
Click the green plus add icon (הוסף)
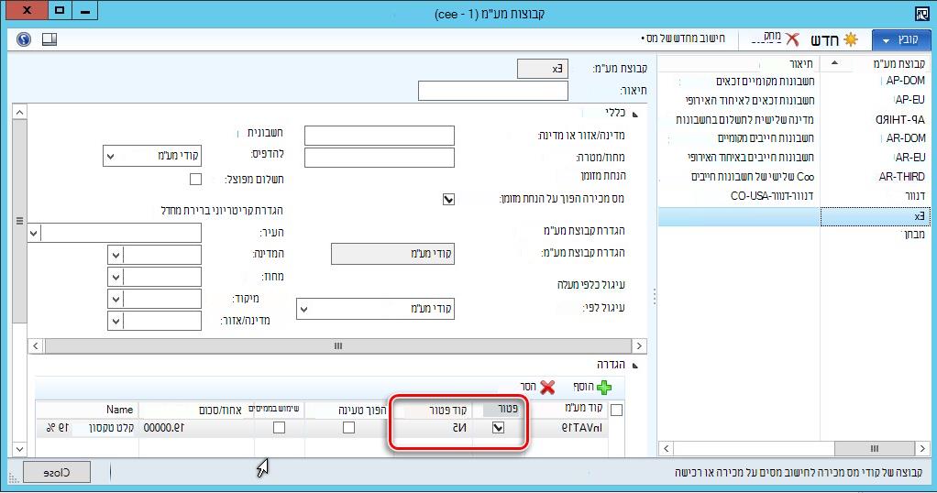coord(603,388)
